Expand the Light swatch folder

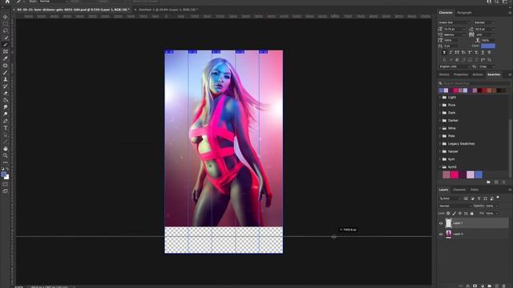click(x=440, y=98)
